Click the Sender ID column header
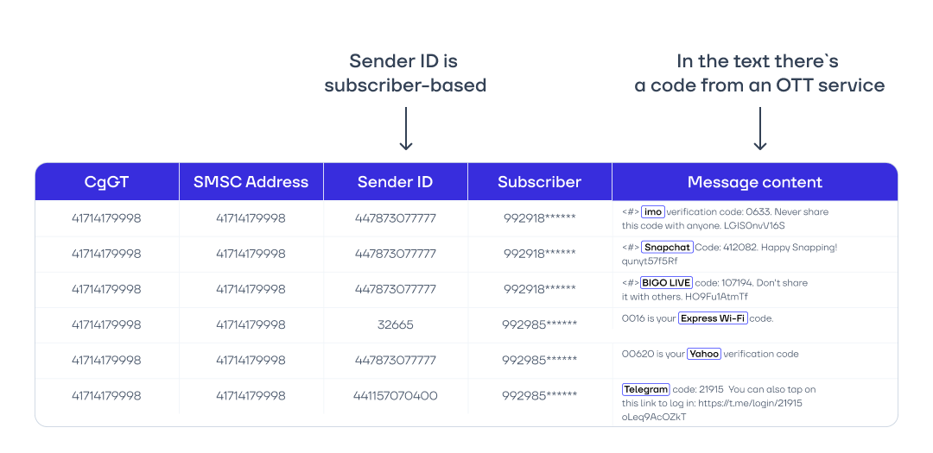Image resolution: width=933 pixels, height=453 pixels. tap(395, 182)
